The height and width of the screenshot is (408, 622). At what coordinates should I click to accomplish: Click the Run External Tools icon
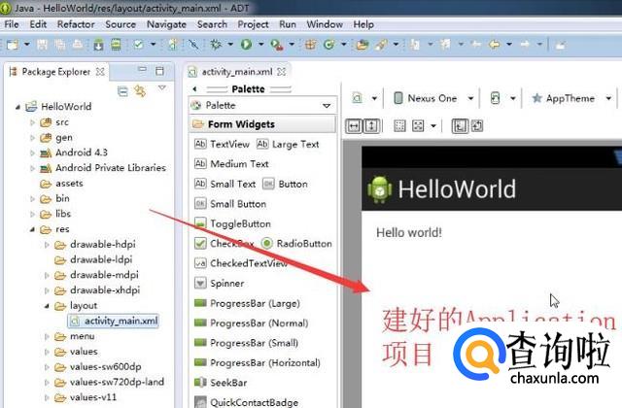(x=276, y=45)
